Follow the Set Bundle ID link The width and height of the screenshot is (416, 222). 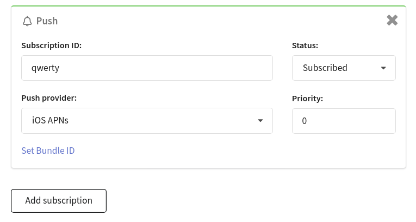[48, 151]
